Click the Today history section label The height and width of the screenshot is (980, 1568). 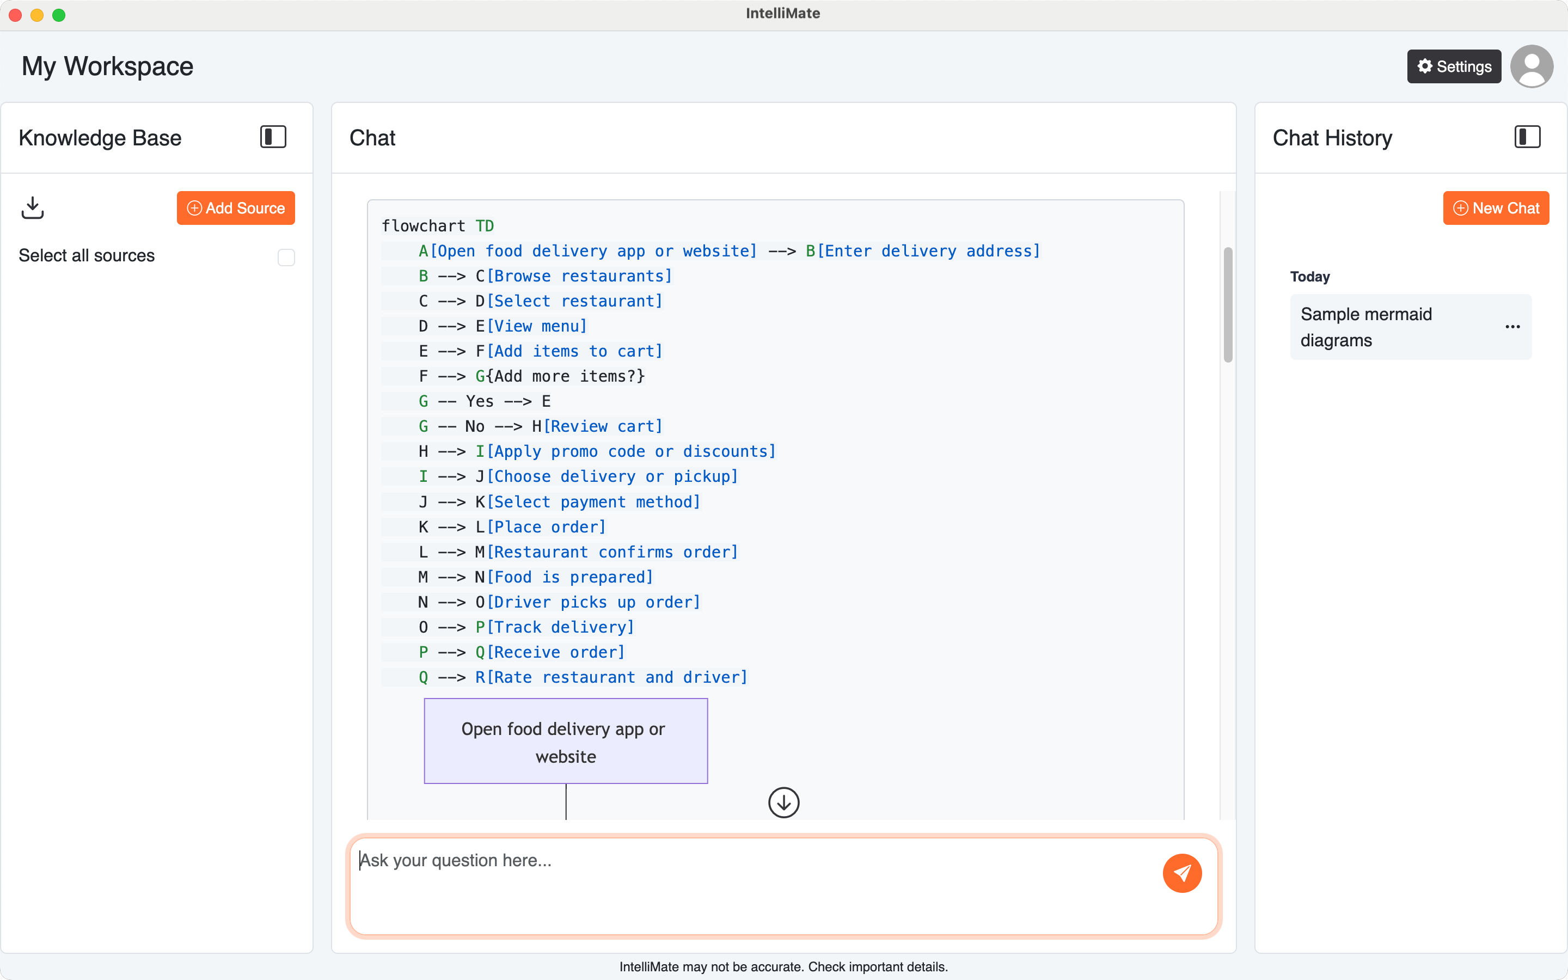1309,277
